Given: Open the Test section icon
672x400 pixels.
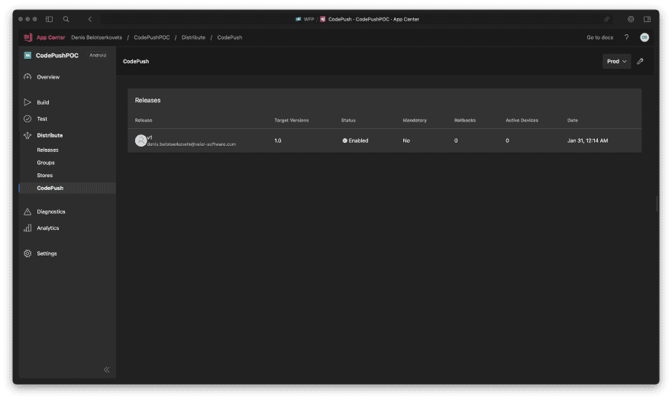Looking at the screenshot, I should click(27, 119).
